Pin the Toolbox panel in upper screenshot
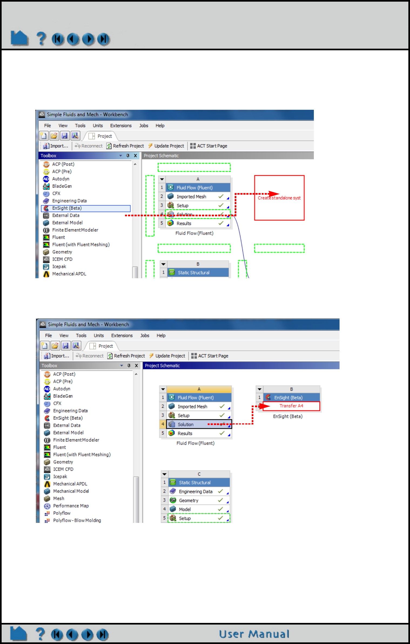Screen dimensions: 410x644 [x=128, y=155]
